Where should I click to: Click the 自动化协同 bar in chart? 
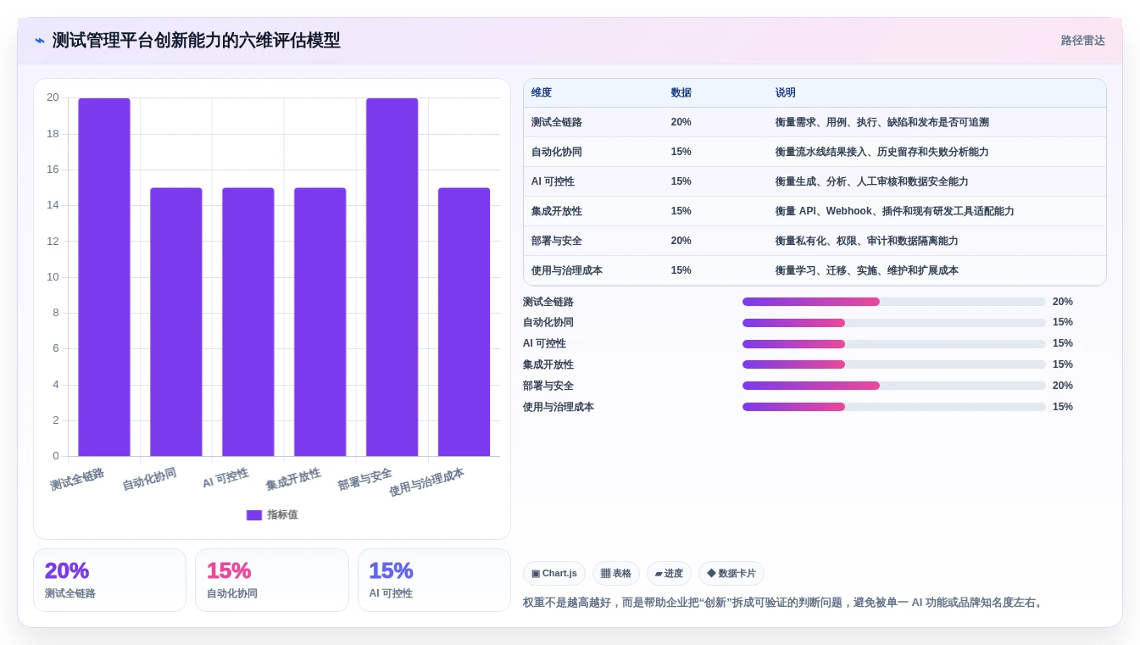point(176,322)
